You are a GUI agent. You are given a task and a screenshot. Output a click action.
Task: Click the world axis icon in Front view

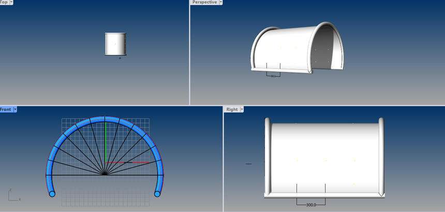[12, 195]
